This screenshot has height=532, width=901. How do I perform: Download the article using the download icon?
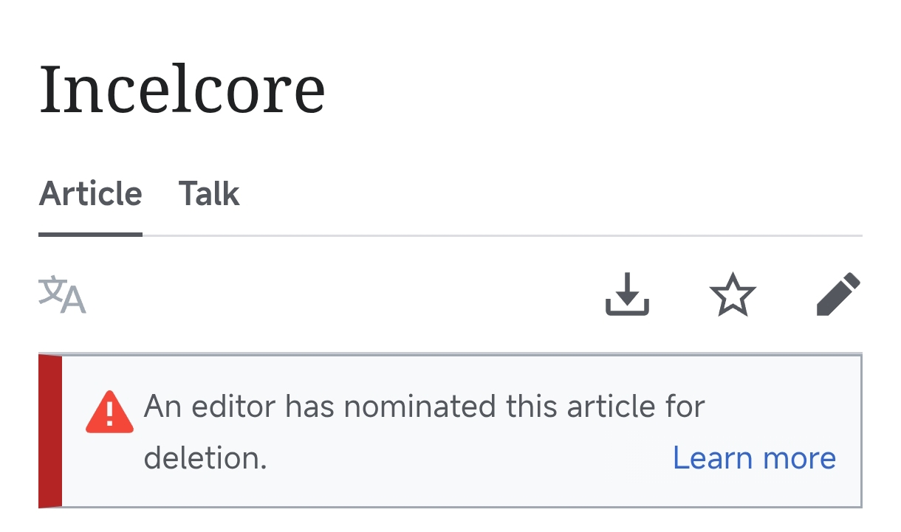point(627,294)
